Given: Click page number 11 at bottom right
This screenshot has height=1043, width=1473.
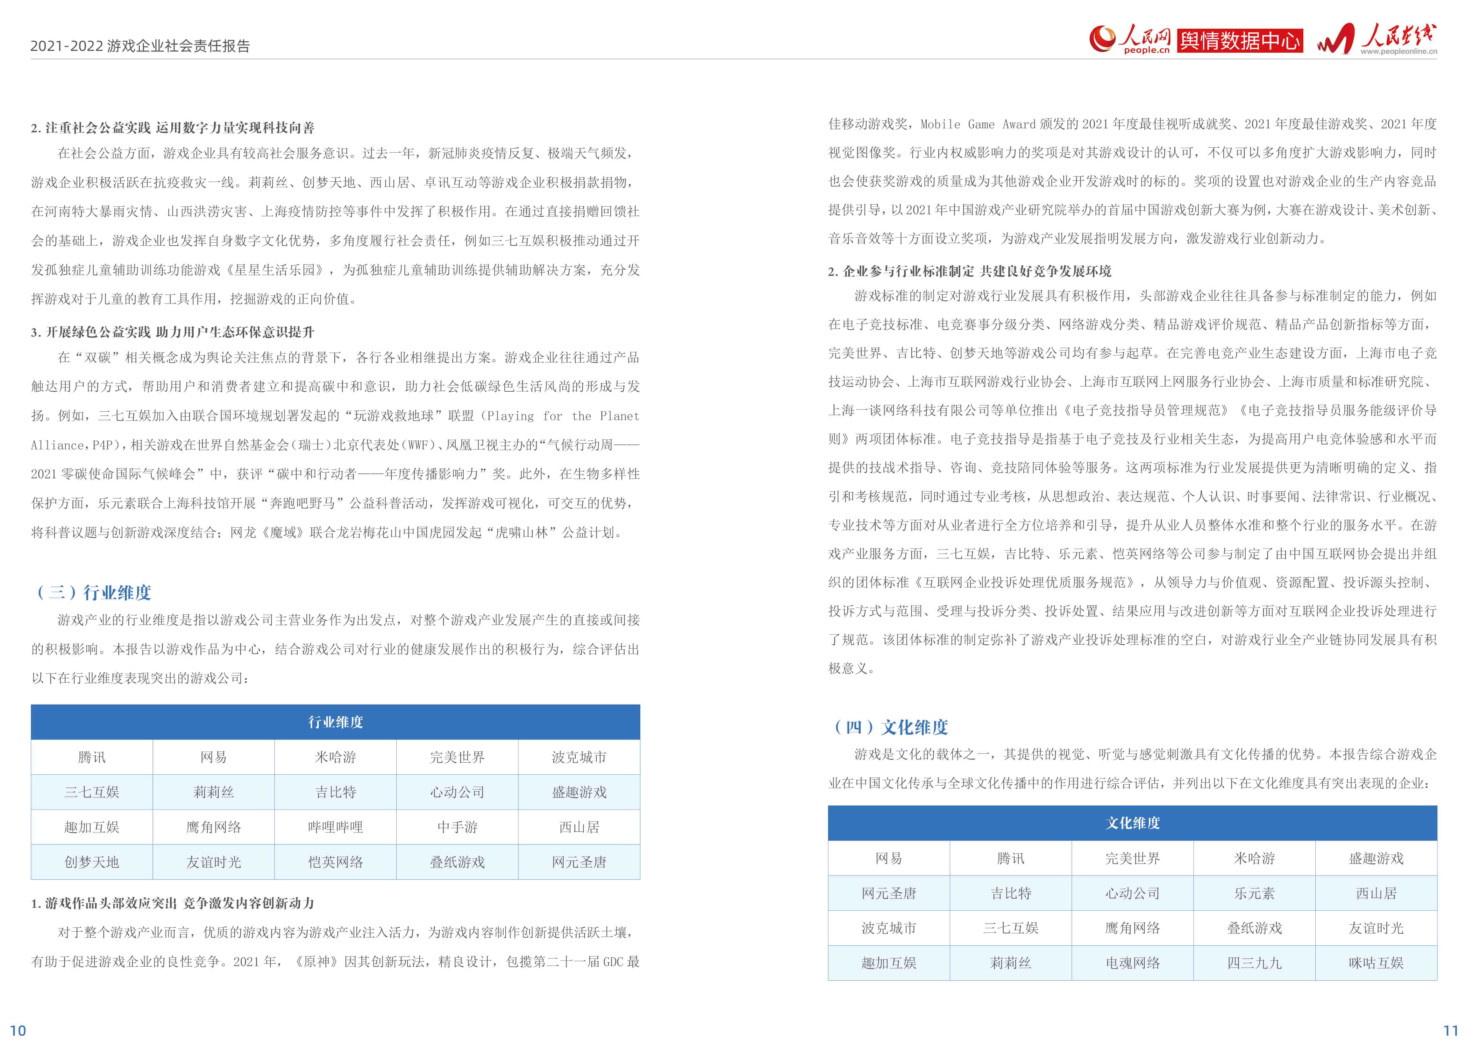Looking at the screenshot, I should pyautogui.click(x=1451, y=1031).
